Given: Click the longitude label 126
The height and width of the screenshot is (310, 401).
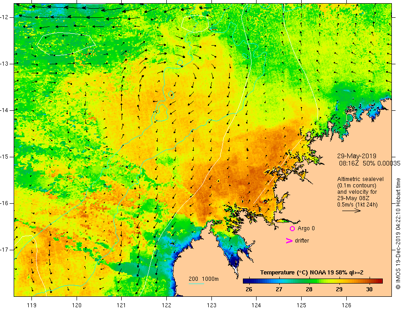Looking at the screenshot, I should 346,305.
